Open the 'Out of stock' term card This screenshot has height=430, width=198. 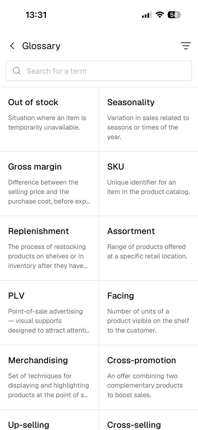49,119
